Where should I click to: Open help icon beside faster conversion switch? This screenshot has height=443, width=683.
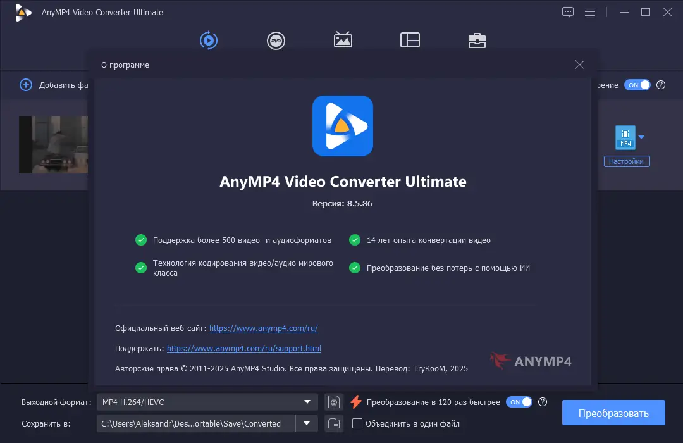pyautogui.click(x=543, y=402)
